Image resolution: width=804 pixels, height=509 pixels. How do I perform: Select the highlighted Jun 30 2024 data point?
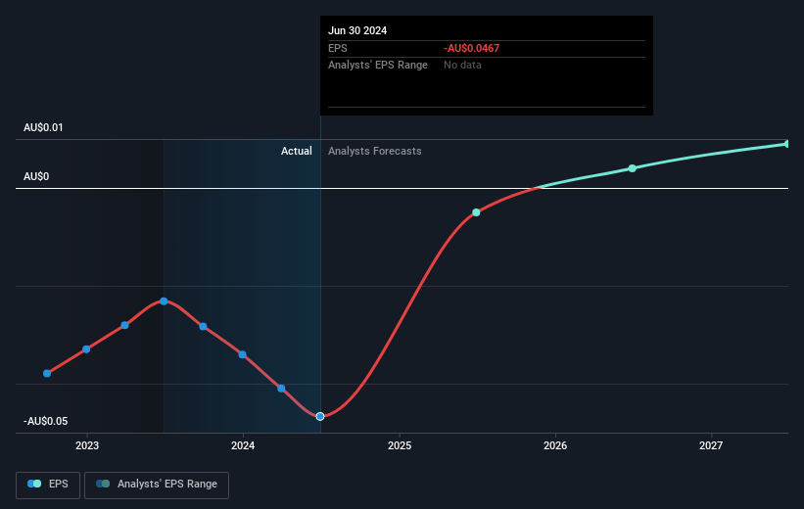coord(320,416)
